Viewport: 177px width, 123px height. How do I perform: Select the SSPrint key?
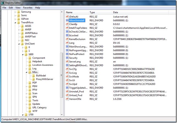[x=25, y=19]
